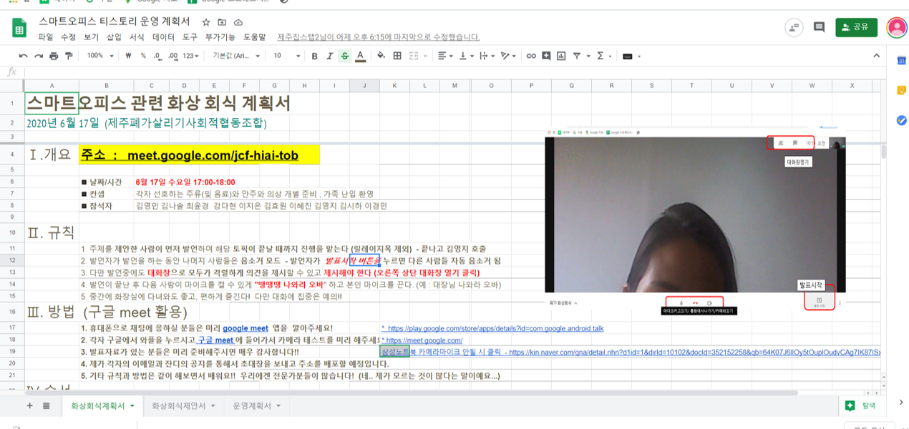Increase decimal places

click(x=172, y=56)
